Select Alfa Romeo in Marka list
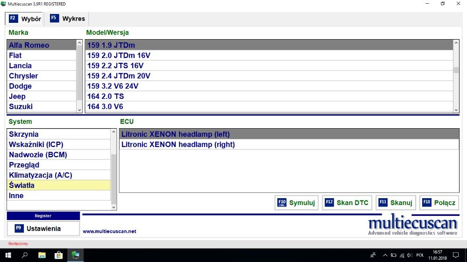 (x=42, y=45)
